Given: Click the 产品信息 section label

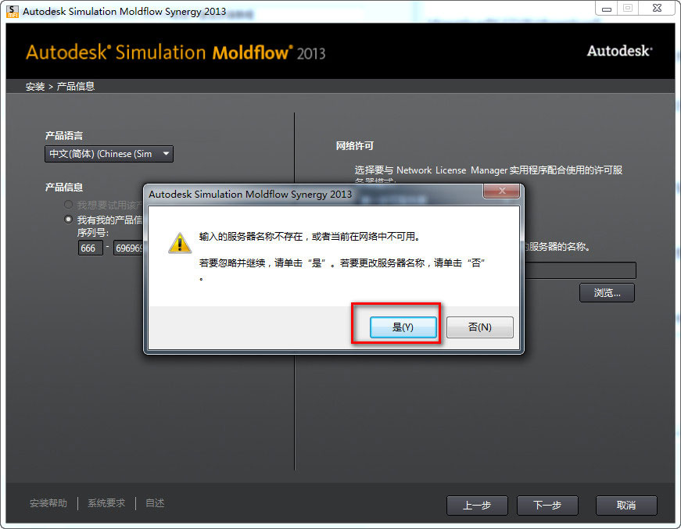Looking at the screenshot, I should click(x=64, y=187).
